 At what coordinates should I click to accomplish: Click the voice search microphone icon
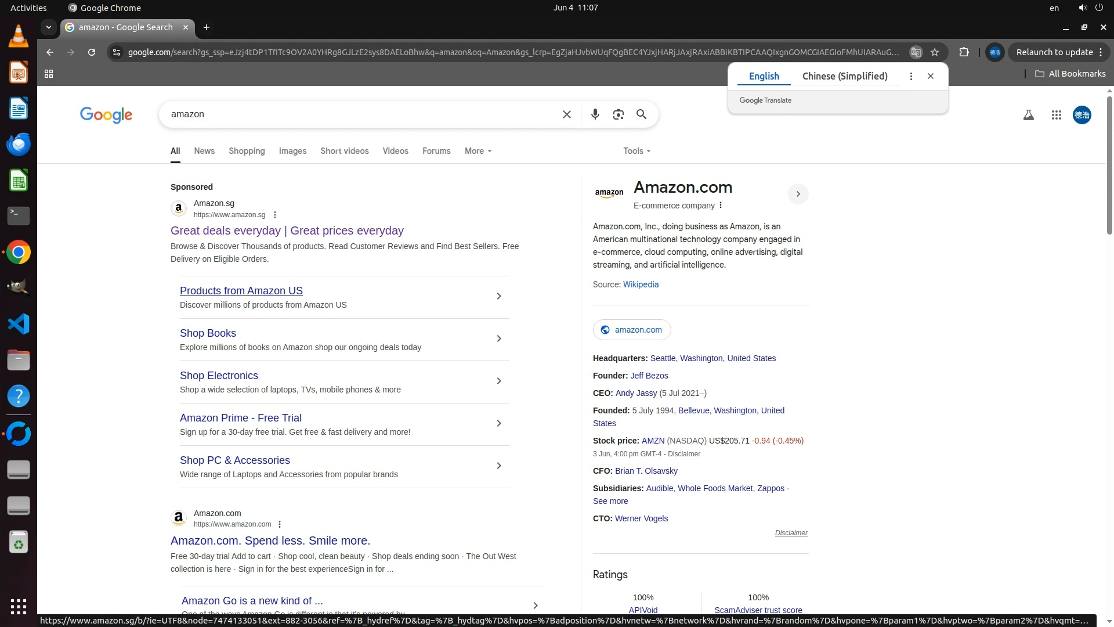tap(595, 114)
